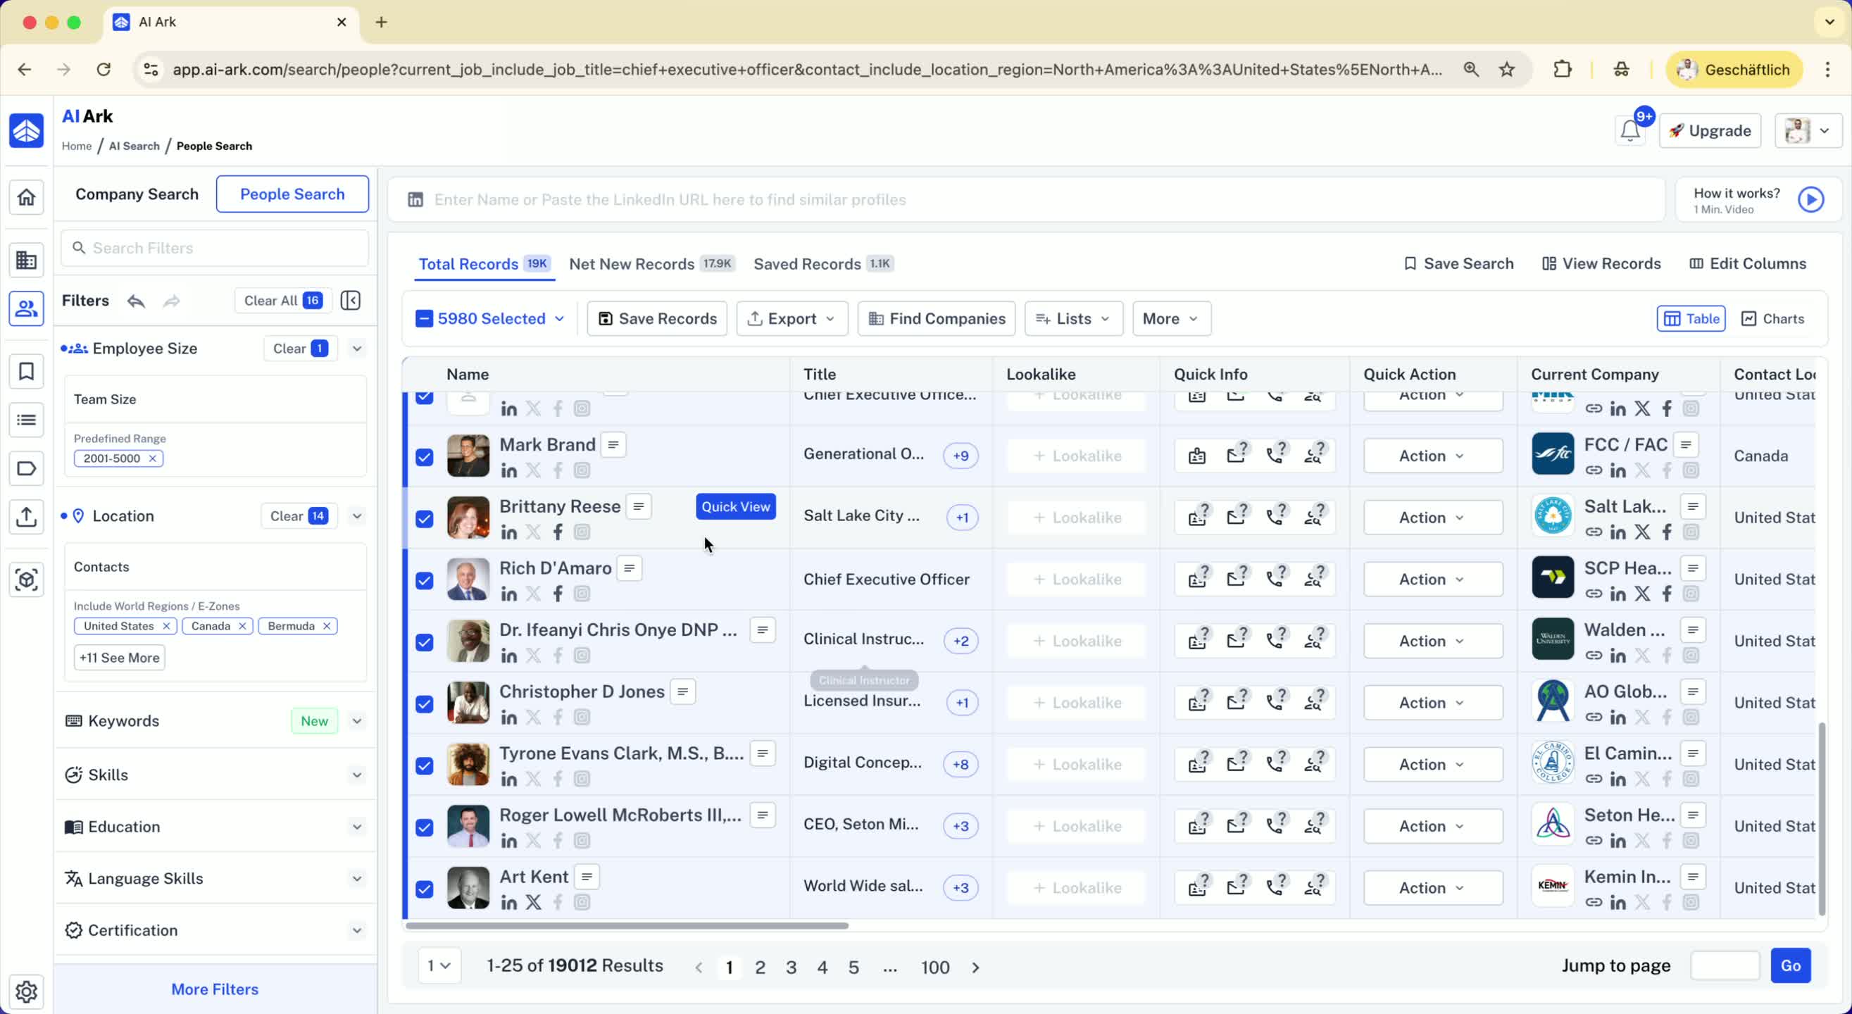Click the horizontal table scrollbar
Image resolution: width=1852 pixels, height=1014 pixels.
[626, 925]
